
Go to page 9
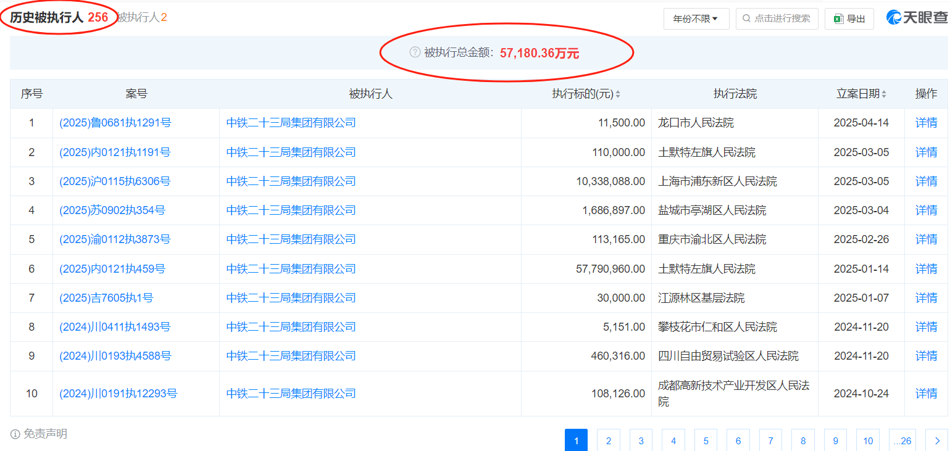click(835, 441)
